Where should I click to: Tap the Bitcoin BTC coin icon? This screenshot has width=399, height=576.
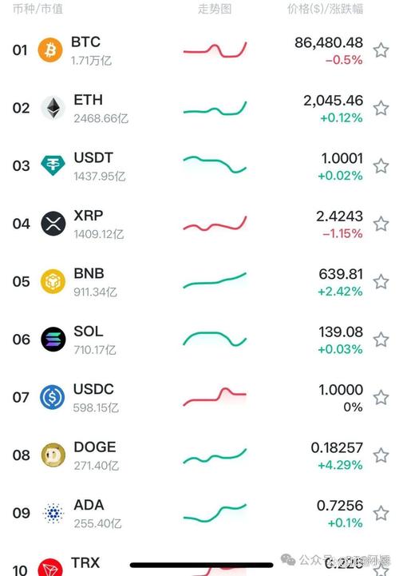coord(50,50)
